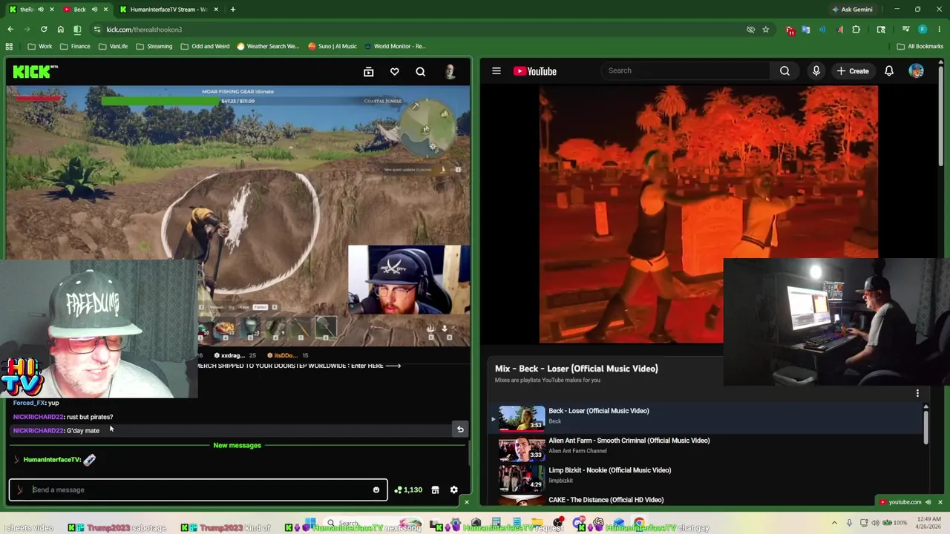Image resolution: width=950 pixels, height=534 pixels.
Task: Reply to NICKRICHARD22 G'day mate message
Action: (x=460, y=429)
